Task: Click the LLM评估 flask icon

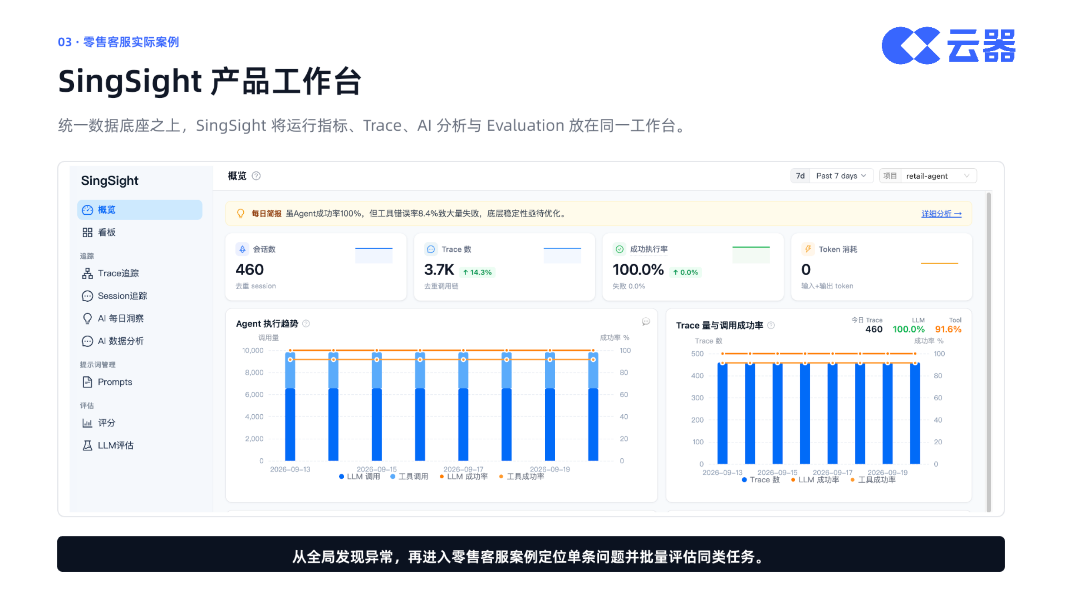Action: pyautogui.click(x=87, y=445)
